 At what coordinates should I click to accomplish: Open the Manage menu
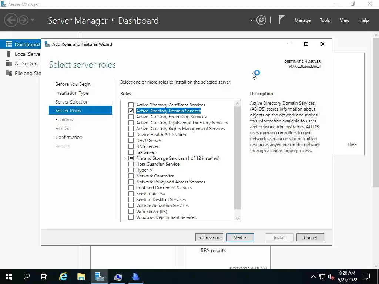click(x=302, y=20)
